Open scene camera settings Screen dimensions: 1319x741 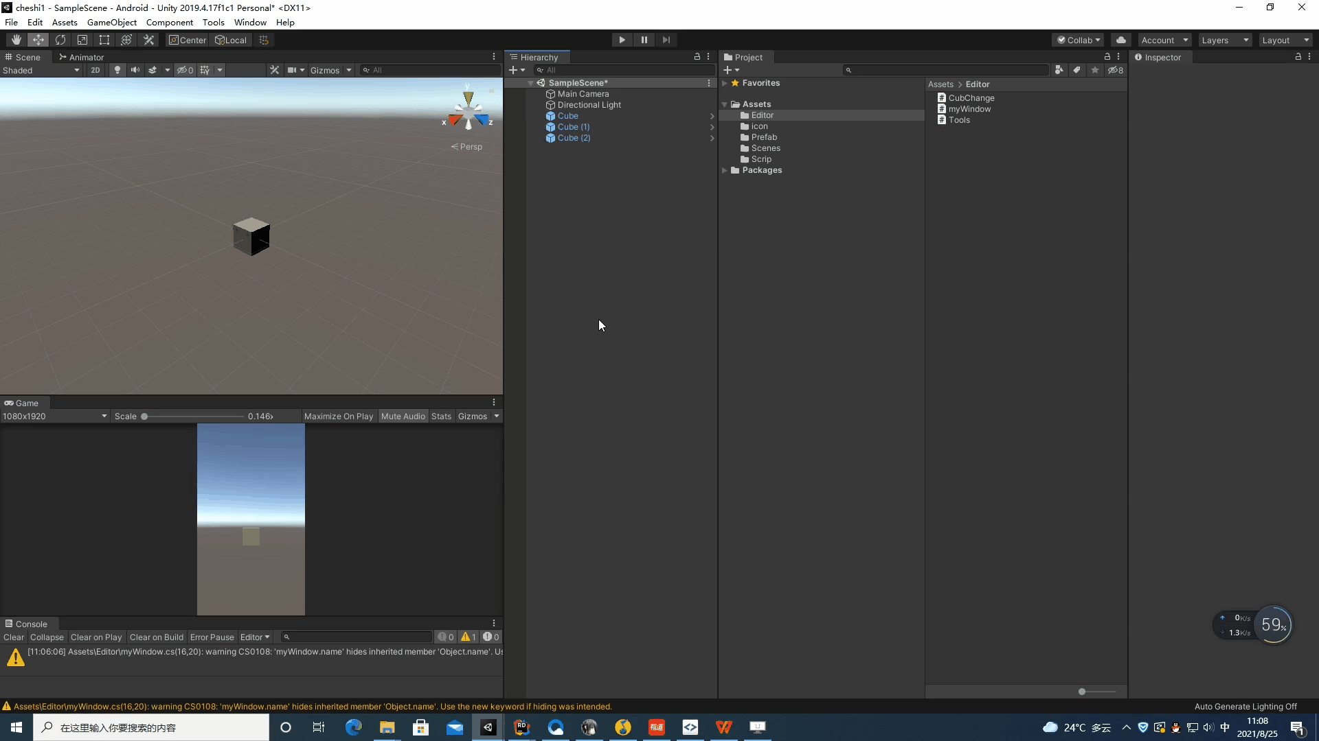point(293,70)
